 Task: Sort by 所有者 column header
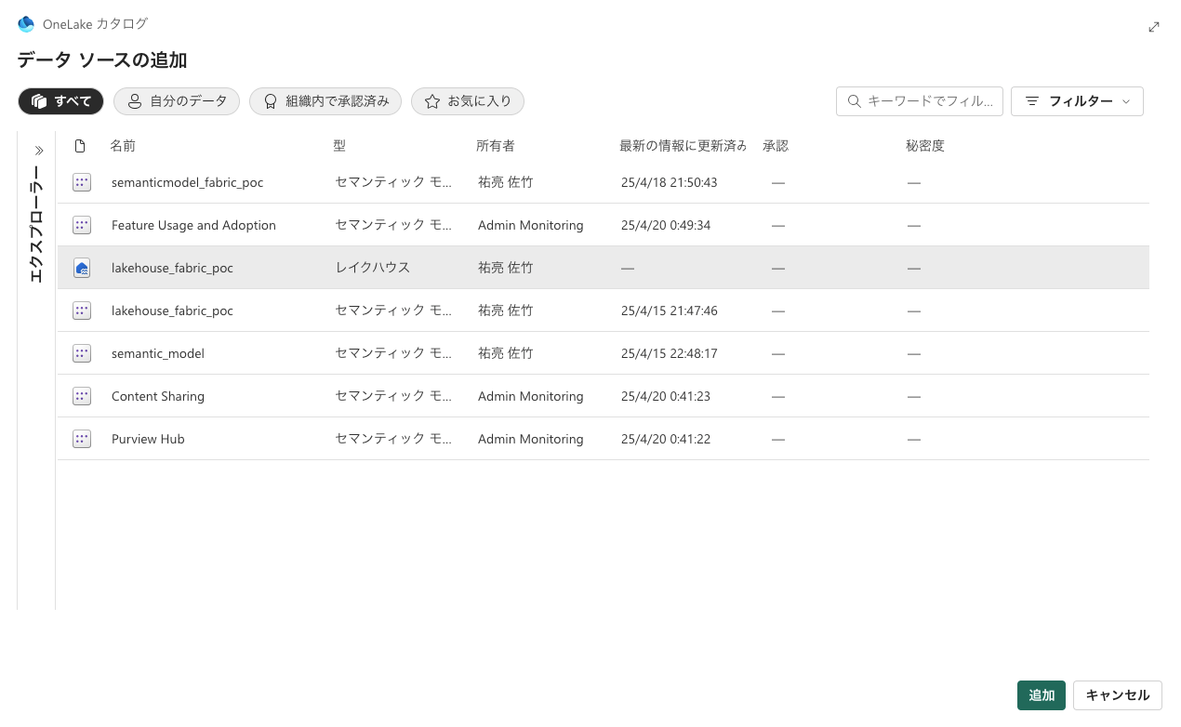tap(496, 146)
